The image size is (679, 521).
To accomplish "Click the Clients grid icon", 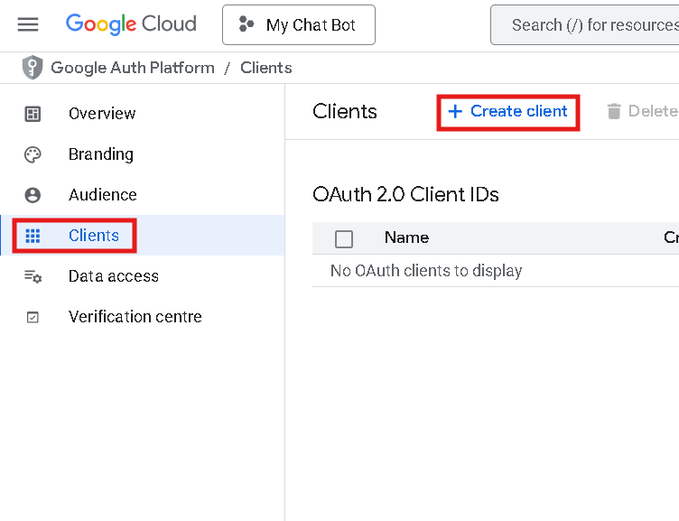I will pos(33,236).
